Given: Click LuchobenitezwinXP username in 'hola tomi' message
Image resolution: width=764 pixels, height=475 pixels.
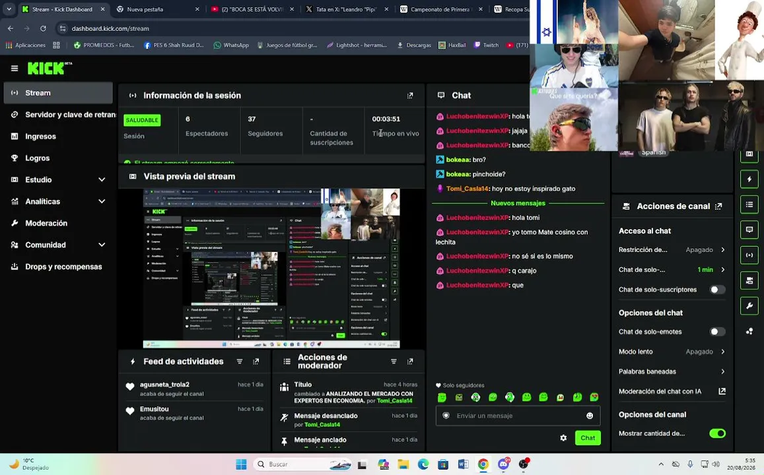Looking at the screenshot, I should click(477, 218).
